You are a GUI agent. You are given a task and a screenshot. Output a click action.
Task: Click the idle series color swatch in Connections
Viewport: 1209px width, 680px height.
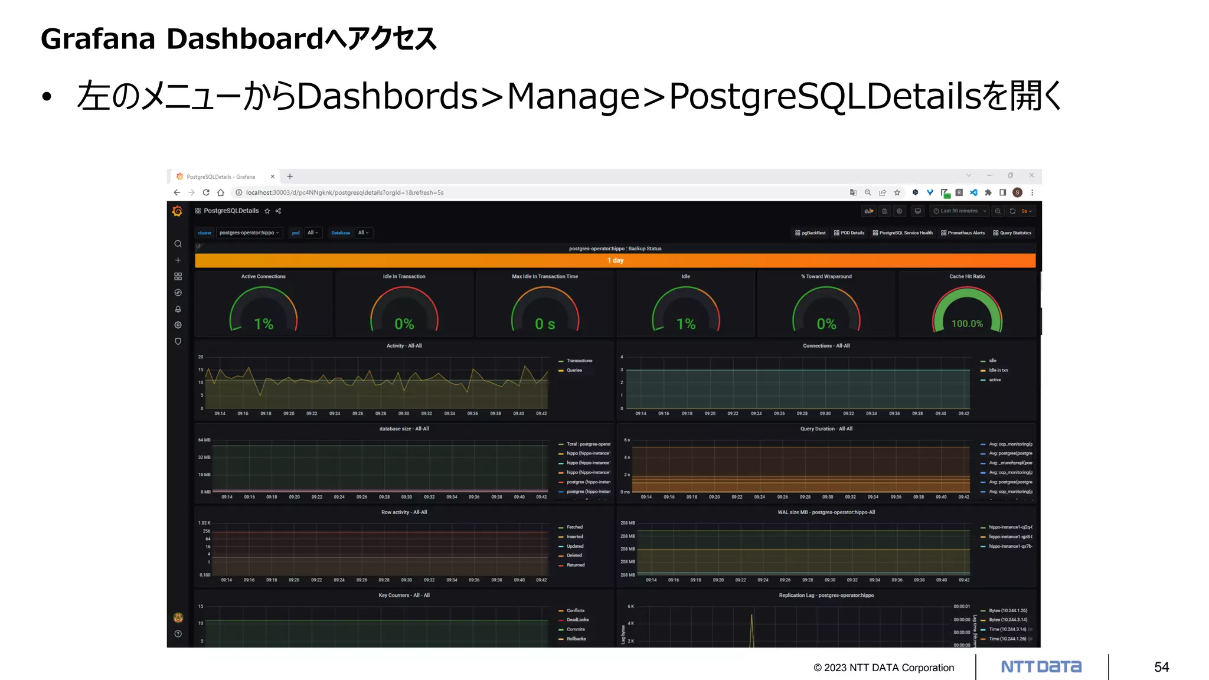pyautogui.click(x=983, y=361)
